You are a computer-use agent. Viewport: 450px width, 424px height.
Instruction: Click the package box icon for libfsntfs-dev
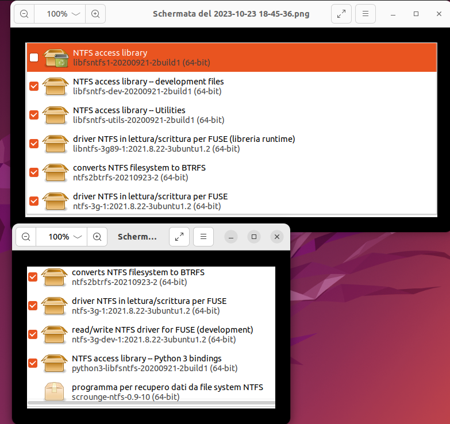coord(55,86)
